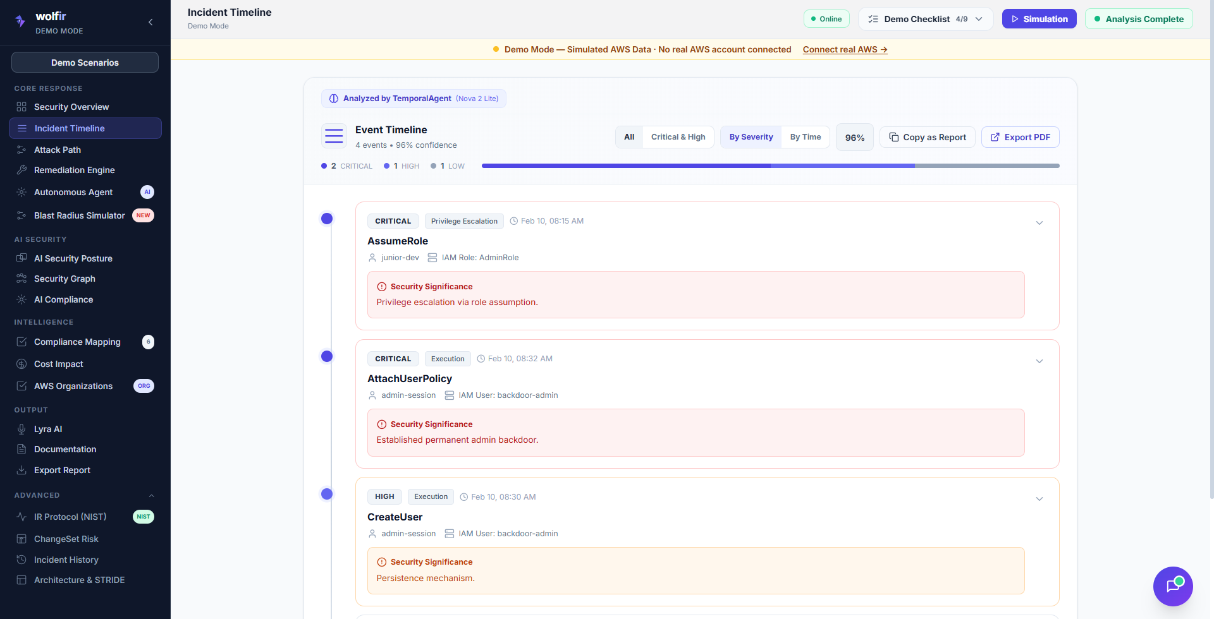This screenshot has height=619, width=1214.
Task: Click the Compliance Mapping checkbox icon
Action: tap(21, 342)
